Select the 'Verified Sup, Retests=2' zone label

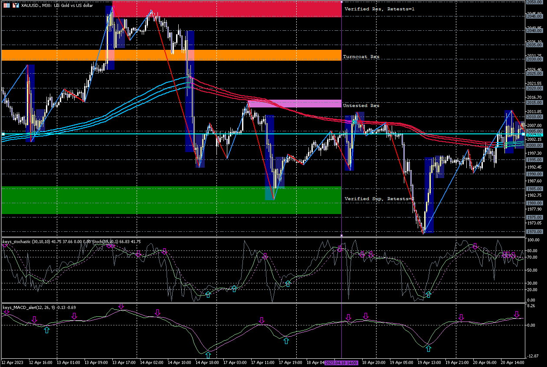point(380,199)
